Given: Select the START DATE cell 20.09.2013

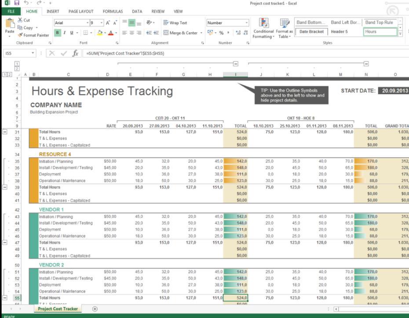Looking at the screenshot, I should 393,91.
